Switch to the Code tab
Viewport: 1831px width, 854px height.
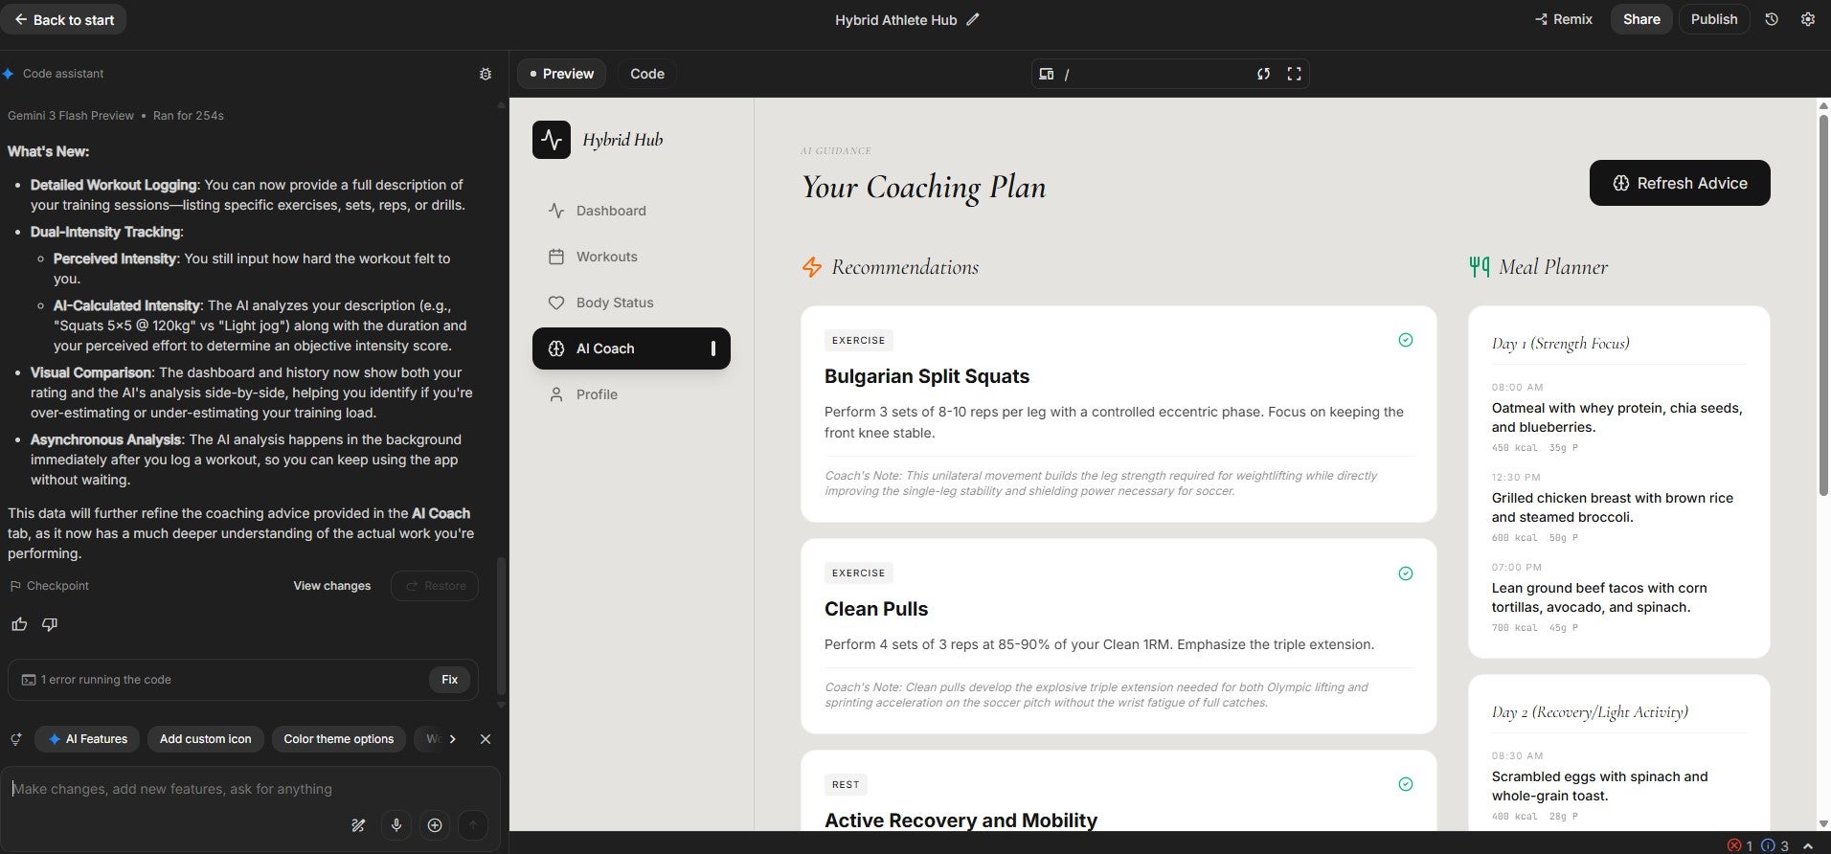tap(646, 74)
